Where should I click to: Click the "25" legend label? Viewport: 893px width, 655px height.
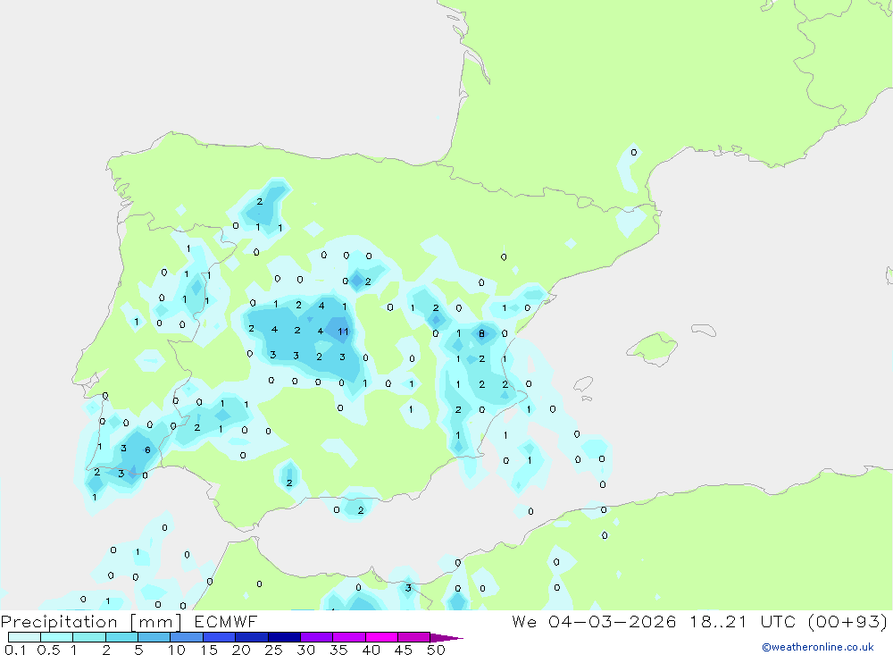click(x=274, y=650)
